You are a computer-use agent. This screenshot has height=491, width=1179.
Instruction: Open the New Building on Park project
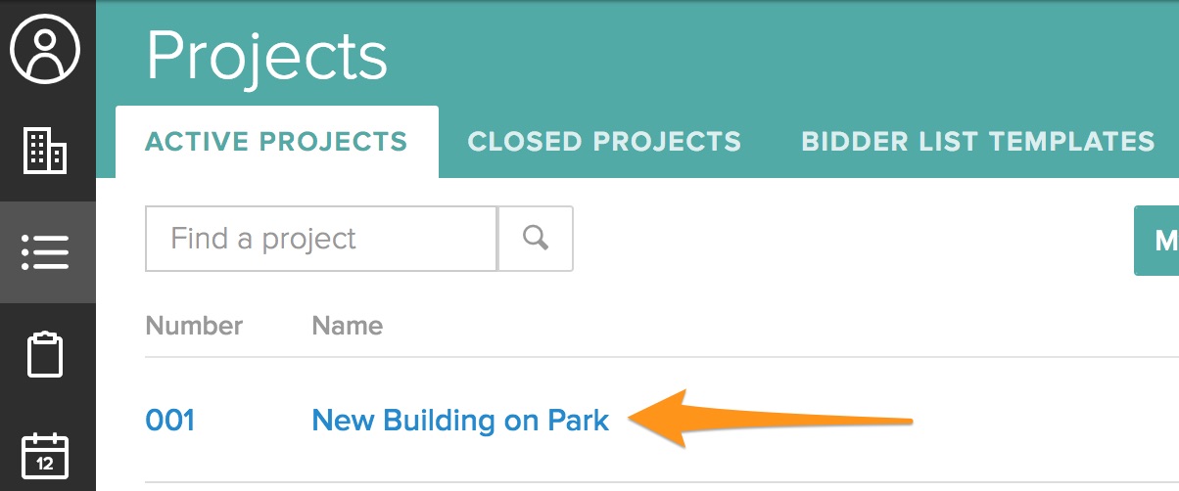click(460, 421)
